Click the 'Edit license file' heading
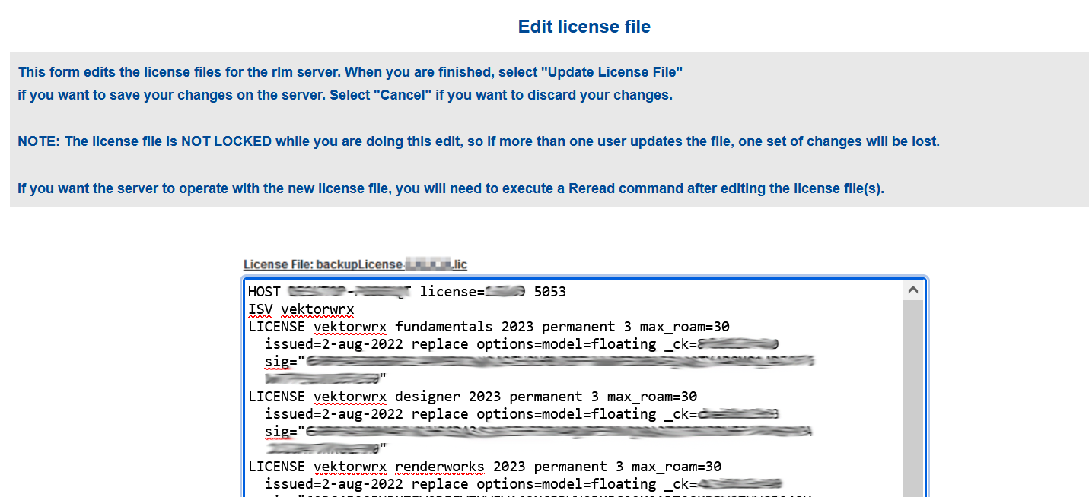 pyautogui.click(x=584, y=27)
